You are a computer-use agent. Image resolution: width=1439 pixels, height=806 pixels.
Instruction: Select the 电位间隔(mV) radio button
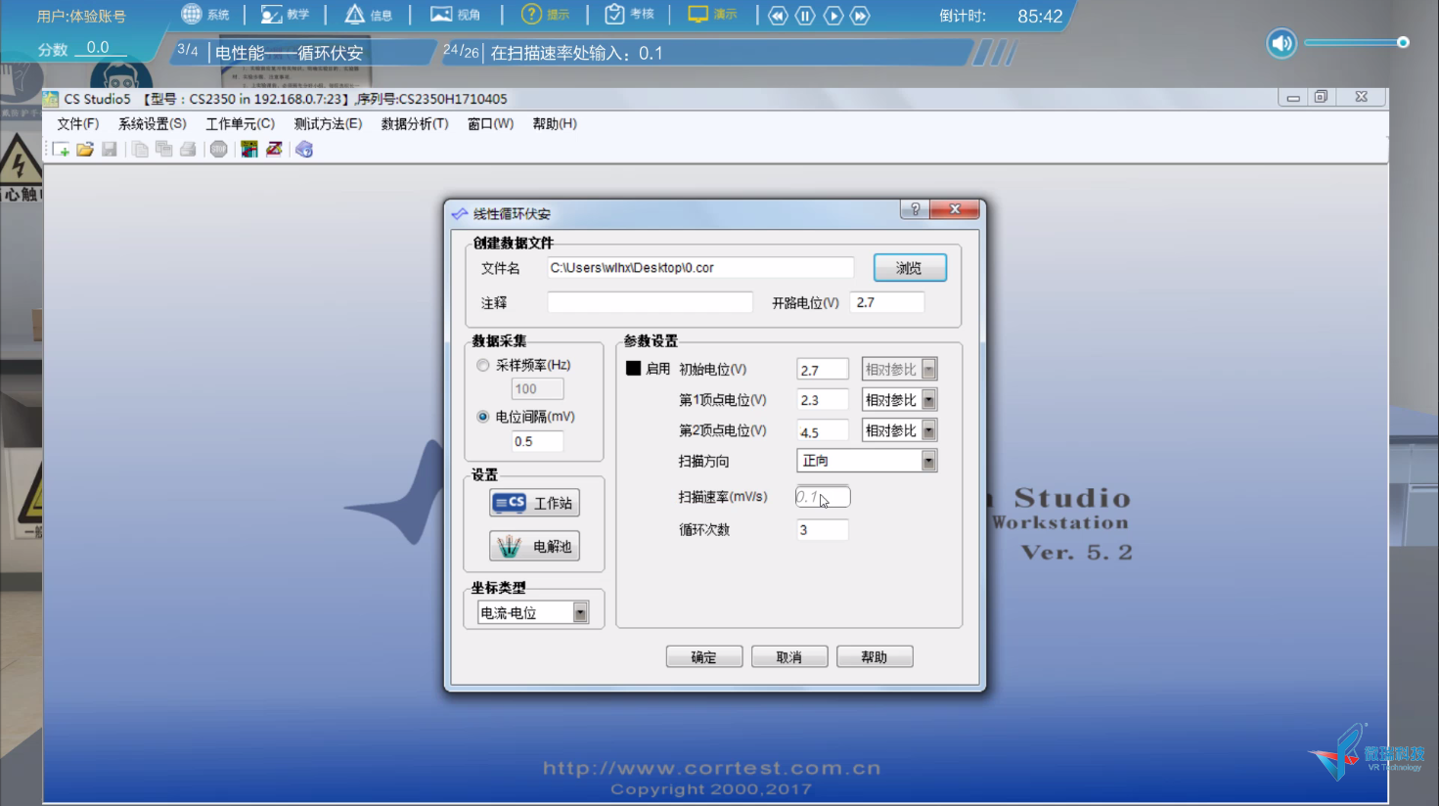(483, 417)
